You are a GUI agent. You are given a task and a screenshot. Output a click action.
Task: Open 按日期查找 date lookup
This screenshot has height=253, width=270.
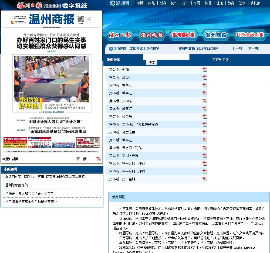tap(187, 49)
